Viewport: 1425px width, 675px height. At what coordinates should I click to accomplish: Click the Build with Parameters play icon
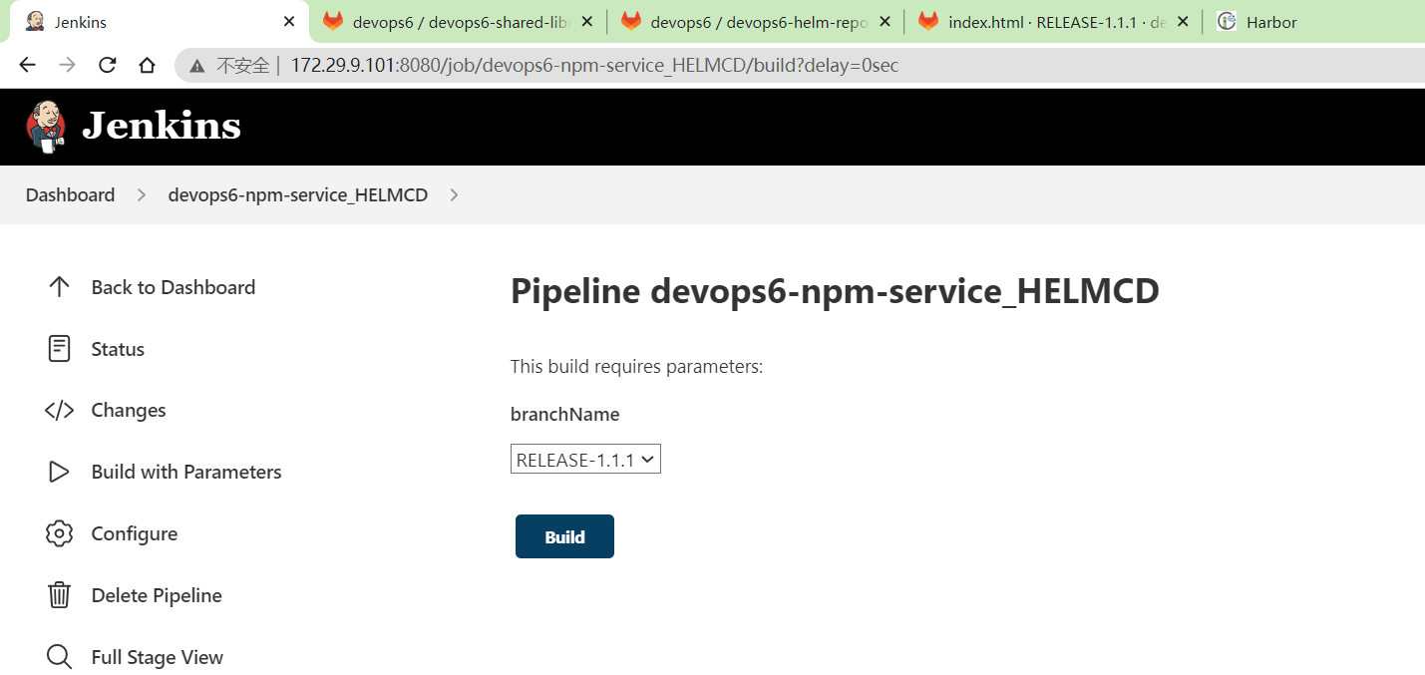pyautogui.click(x=59, y=472)
